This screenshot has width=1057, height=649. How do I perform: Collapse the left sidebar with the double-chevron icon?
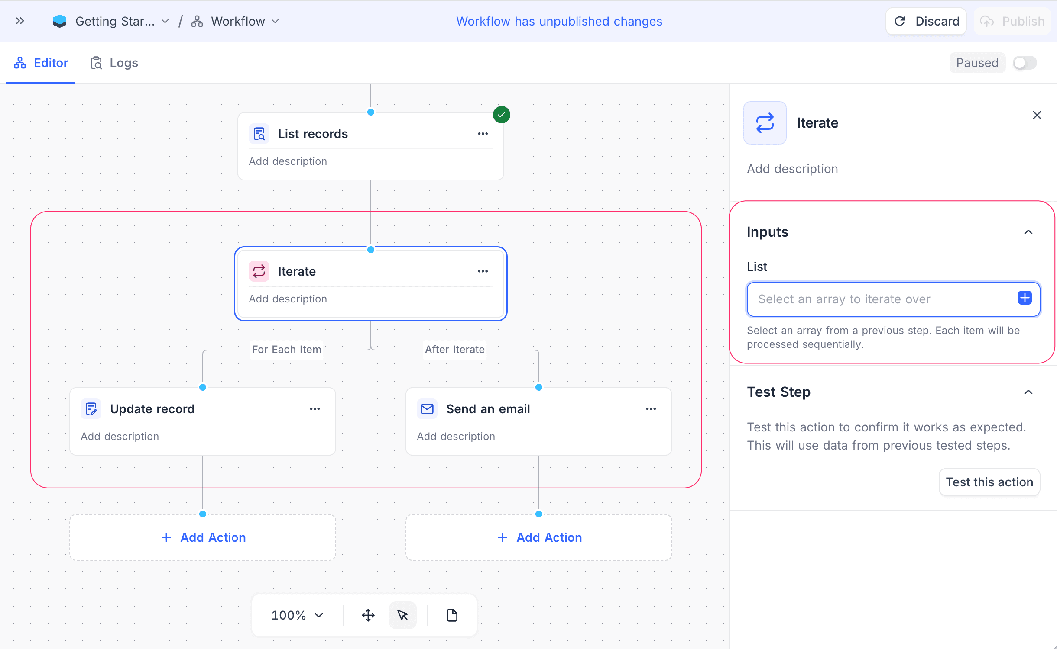click(x=19, y=21)
